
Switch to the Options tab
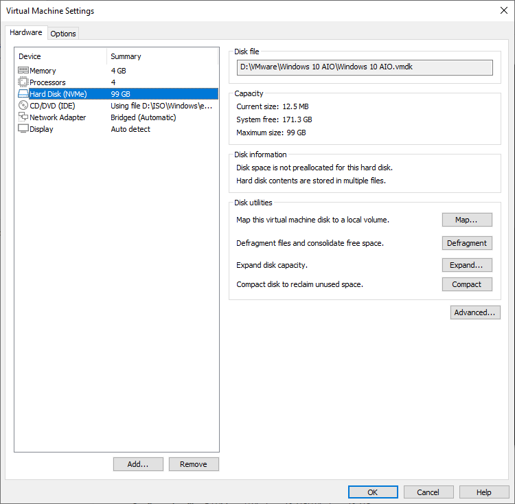pos(63,34)
